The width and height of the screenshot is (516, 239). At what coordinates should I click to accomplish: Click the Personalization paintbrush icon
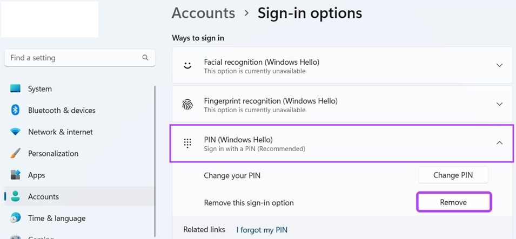point(15,153)
